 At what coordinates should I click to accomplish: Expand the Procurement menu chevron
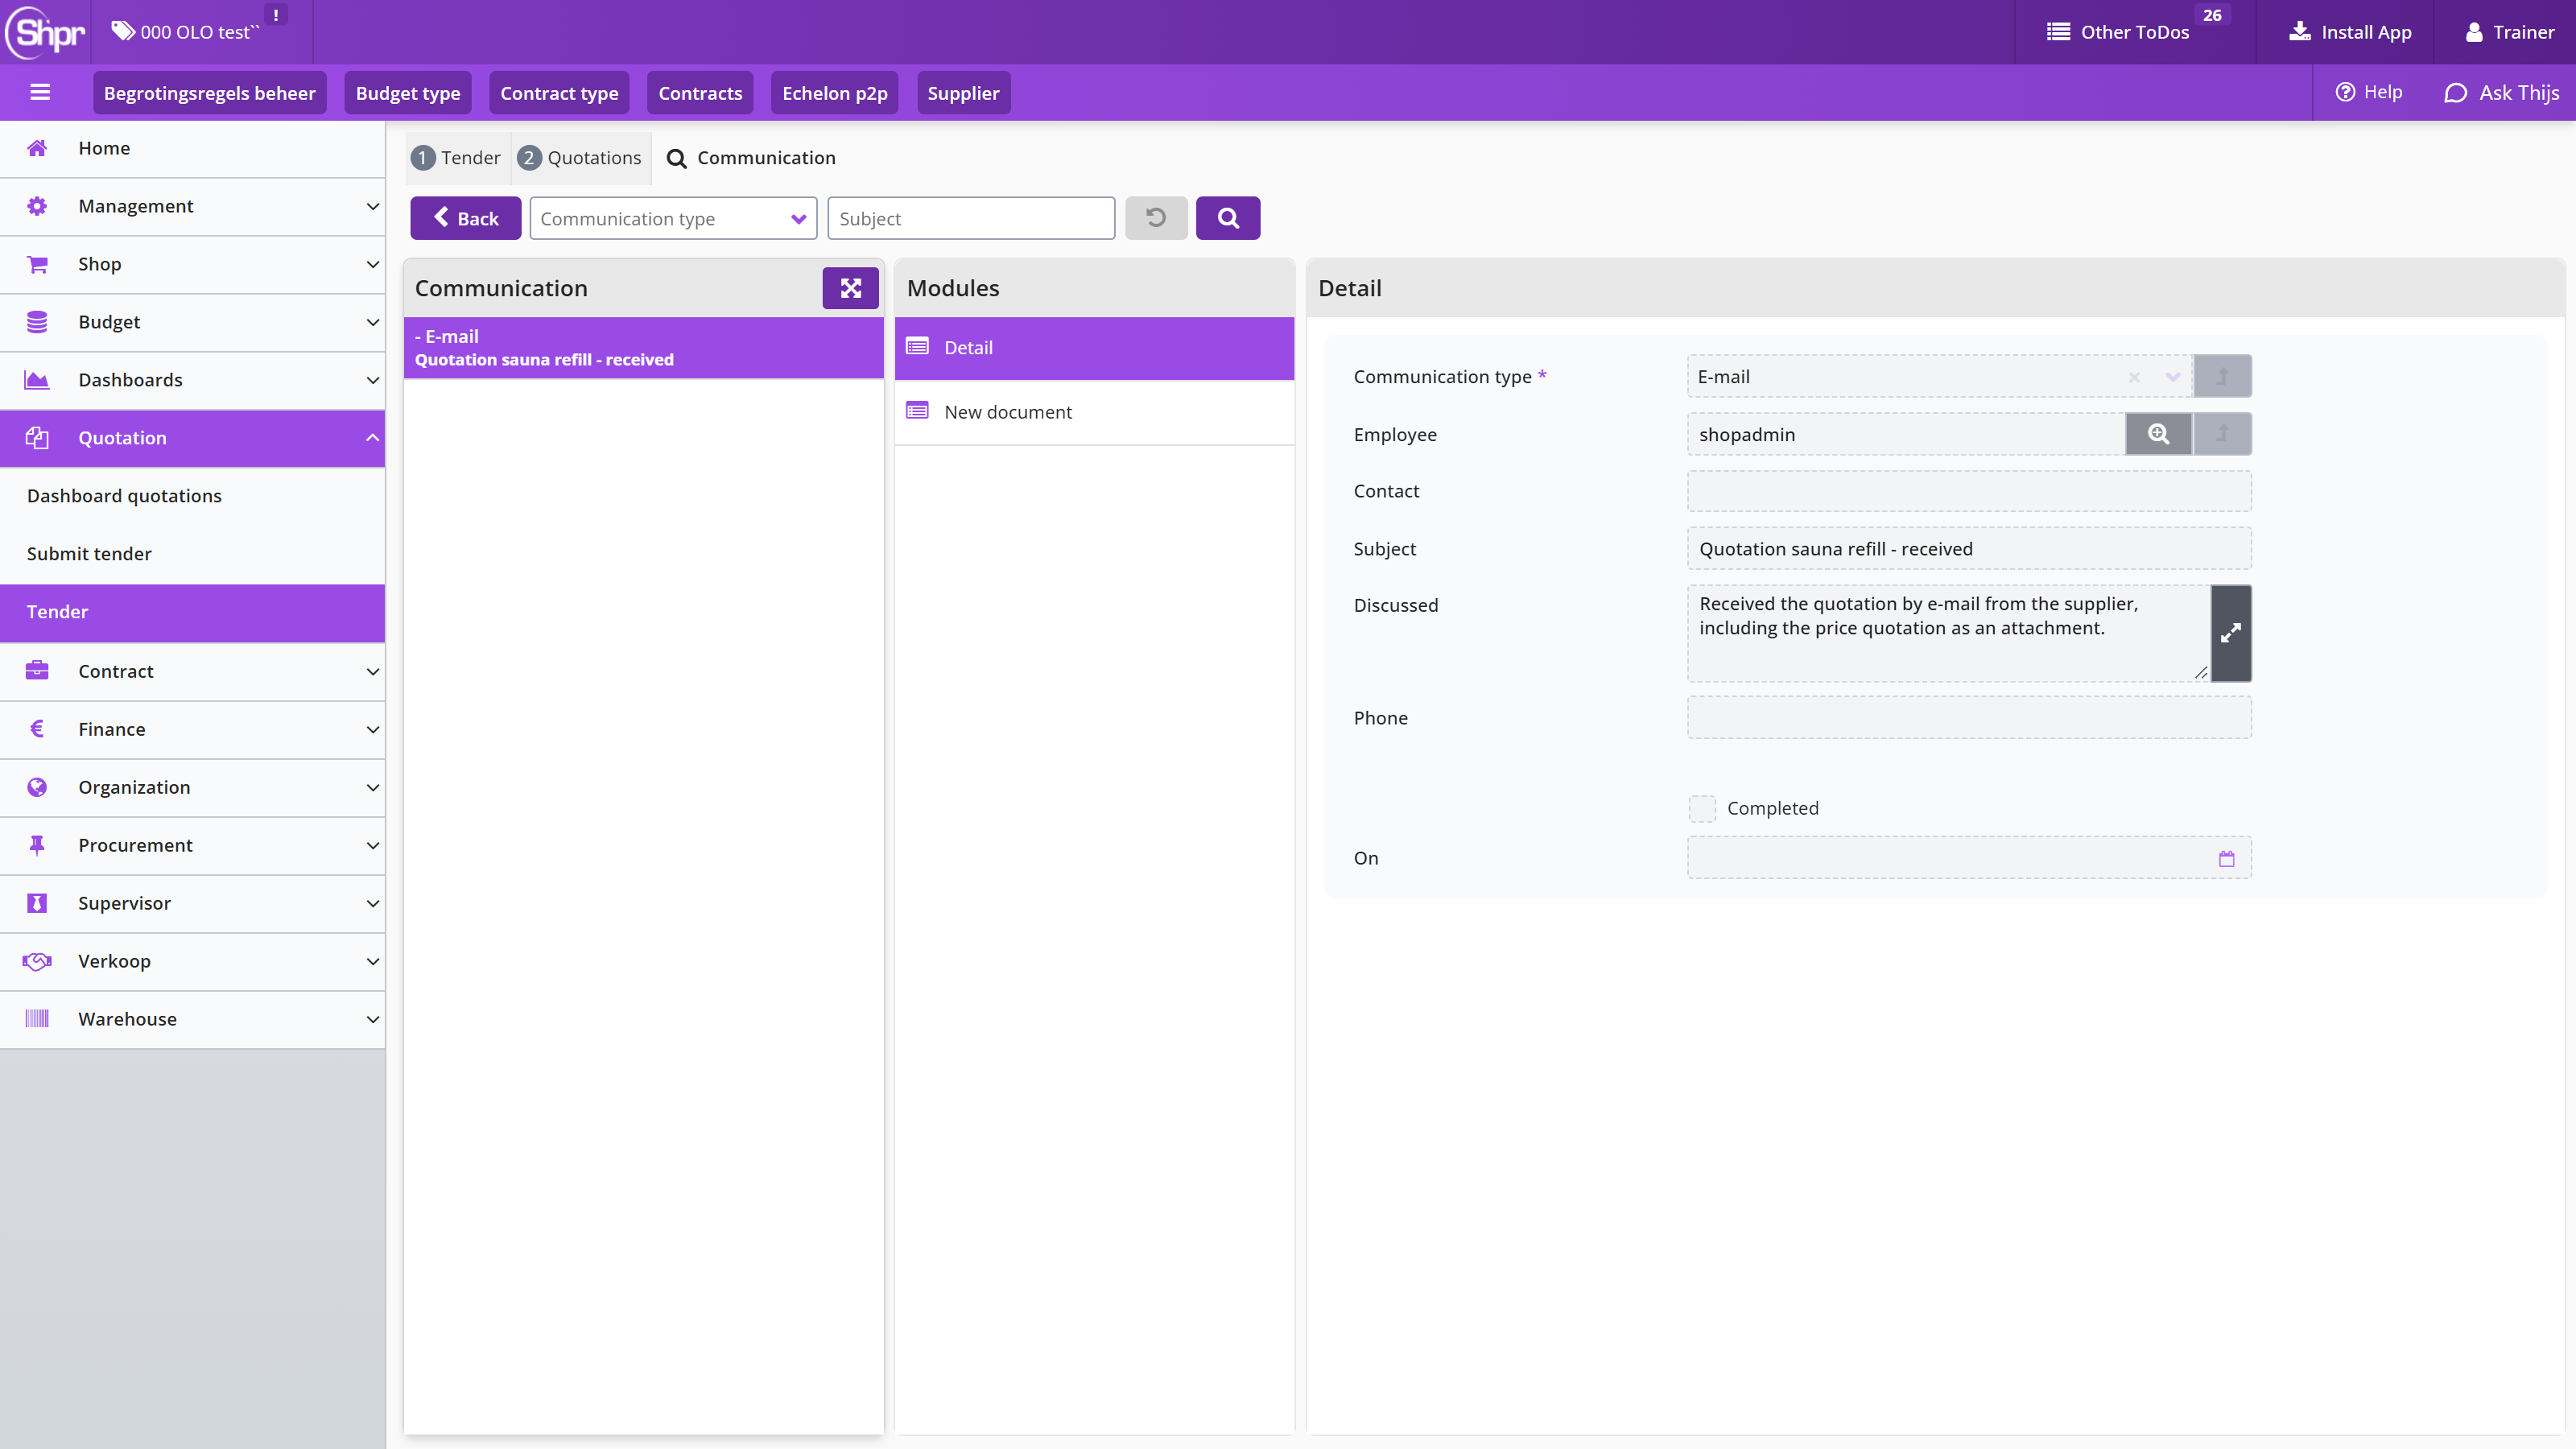click(x=372, y=845)
